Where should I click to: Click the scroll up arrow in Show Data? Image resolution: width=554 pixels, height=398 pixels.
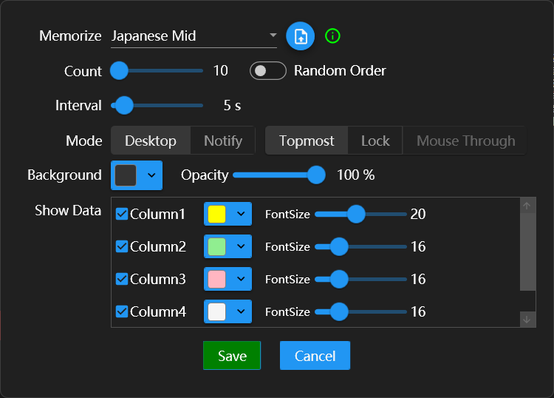pos(527,206)
